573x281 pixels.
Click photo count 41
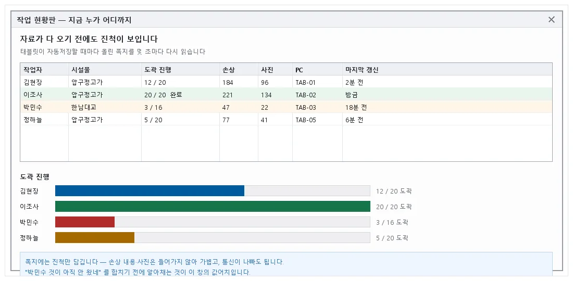[275, 120]
